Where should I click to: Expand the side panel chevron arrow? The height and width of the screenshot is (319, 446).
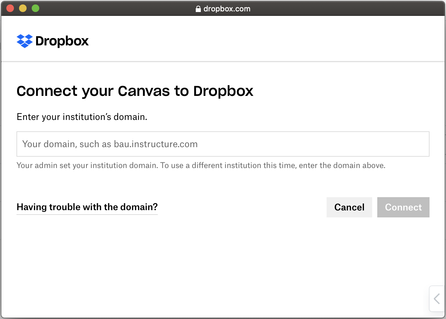coord(437,298)
